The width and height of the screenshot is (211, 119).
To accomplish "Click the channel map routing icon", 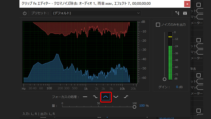I will 177,13.
